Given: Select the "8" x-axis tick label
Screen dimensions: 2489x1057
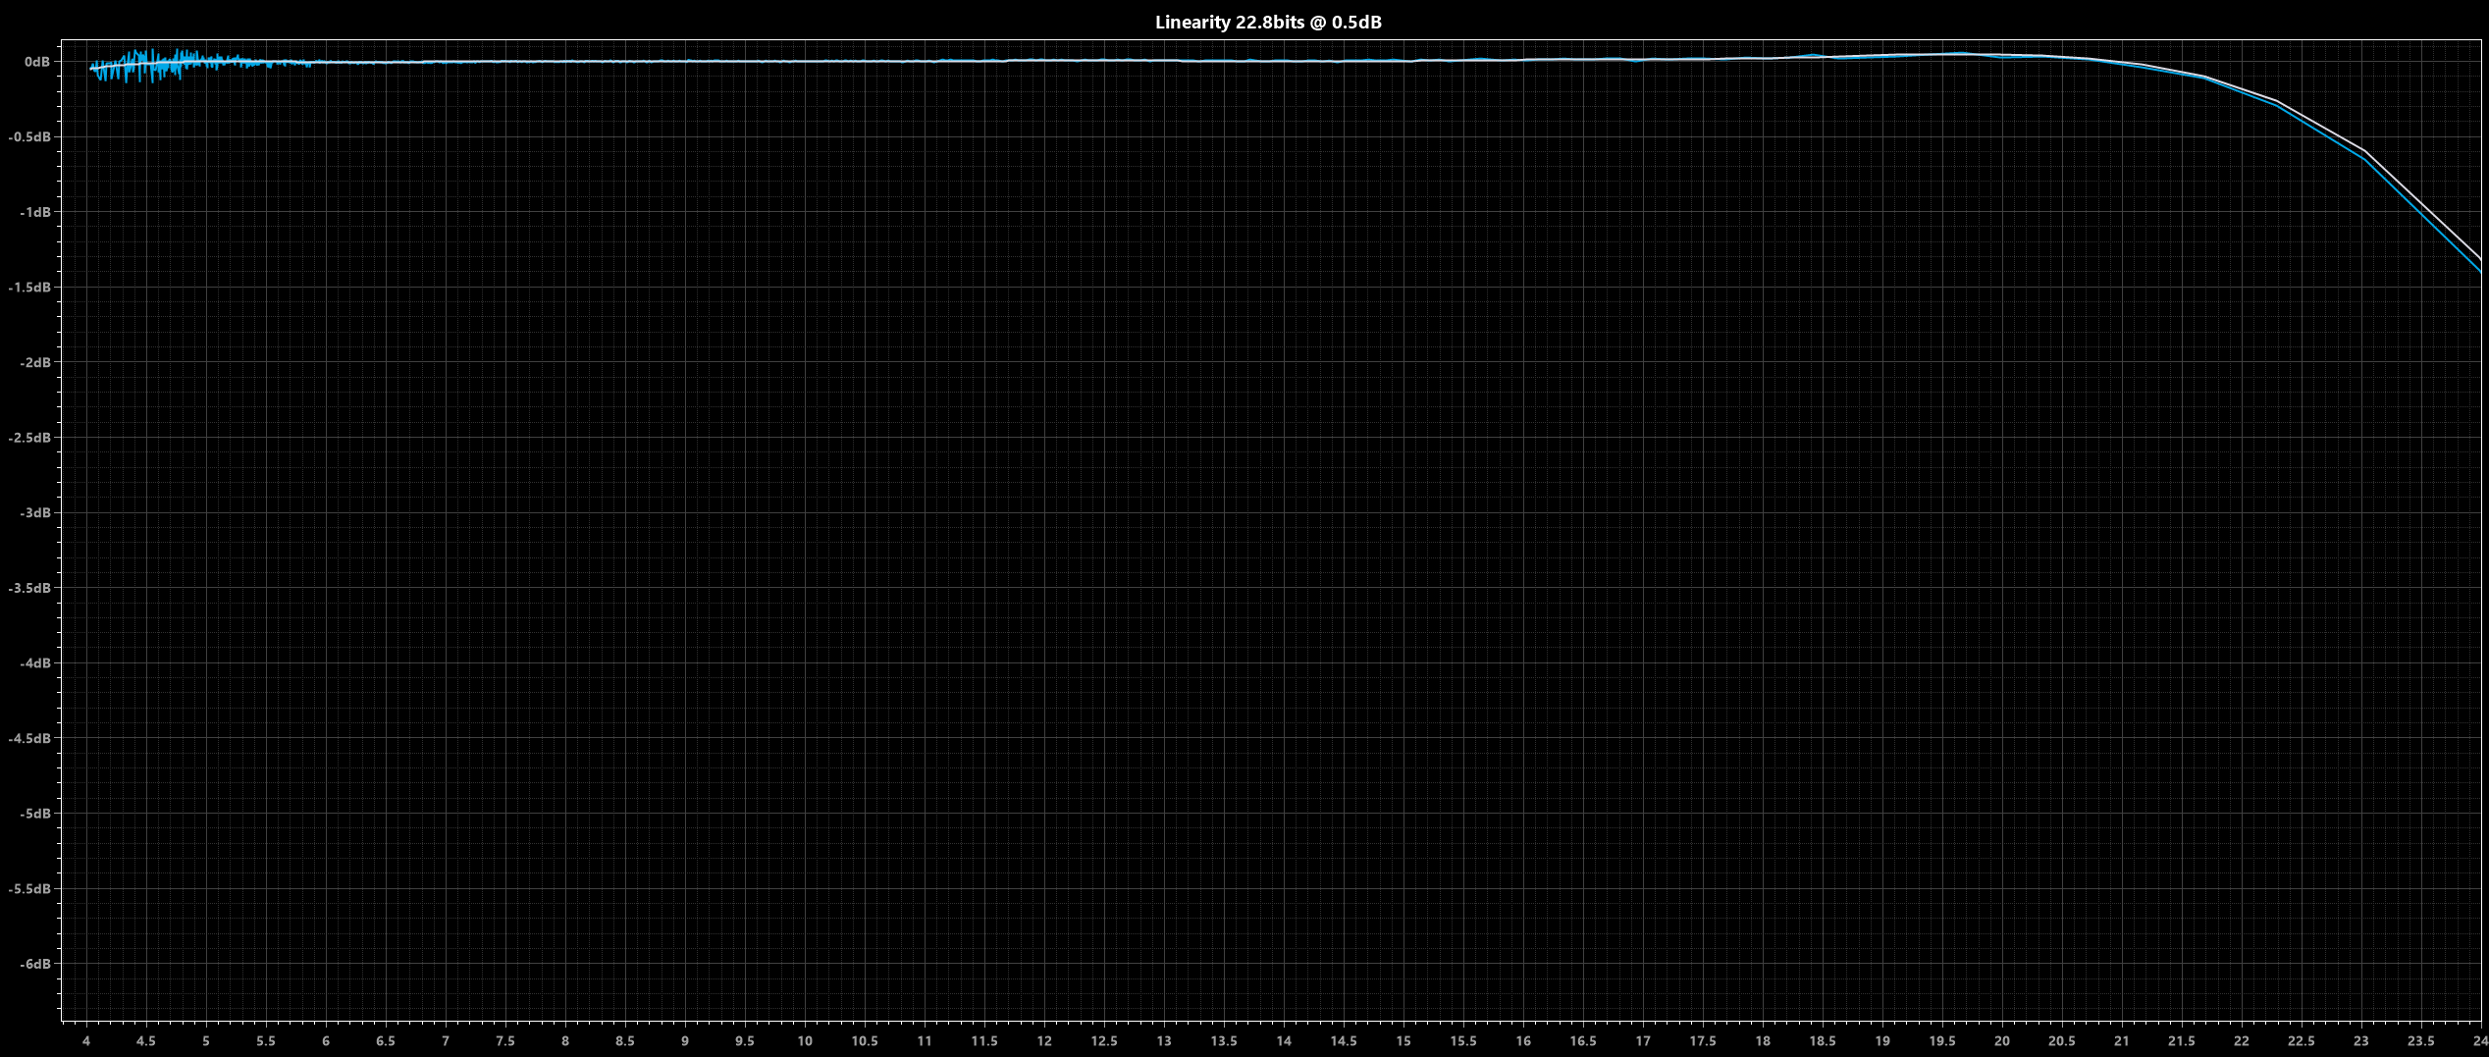Looking at the screenshot, I should (565, 1041).
